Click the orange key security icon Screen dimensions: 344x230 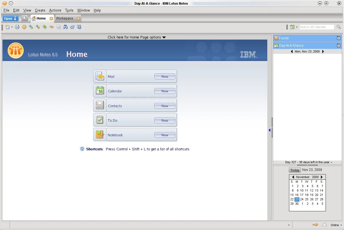pos(315,225)
